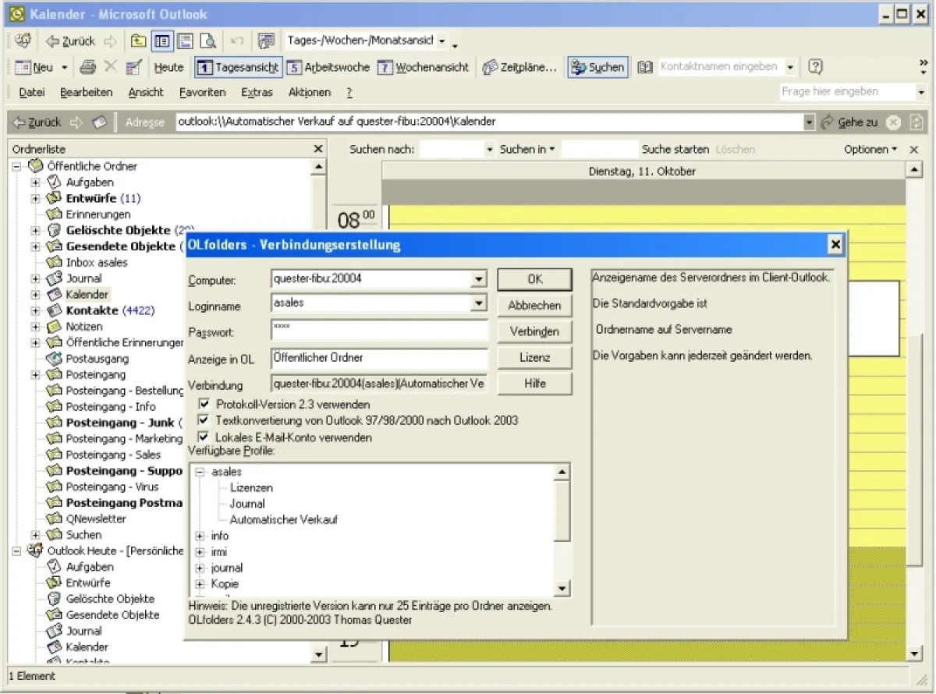Image resolution: width=936 pixels, height=694 pixels.
Task: Click the print icon in the toolbar
Action: click(88, 67)
